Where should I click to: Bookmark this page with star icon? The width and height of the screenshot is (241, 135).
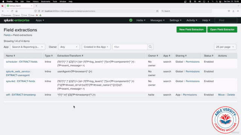coord(157,11)
